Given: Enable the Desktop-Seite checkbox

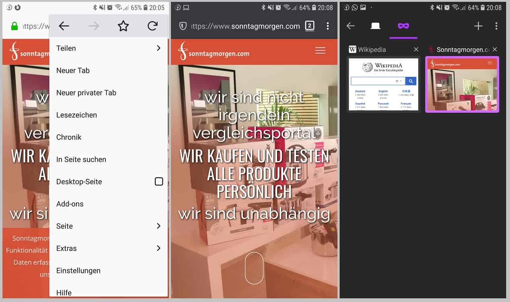Looking at the screenshot, I should coord(159,182).
